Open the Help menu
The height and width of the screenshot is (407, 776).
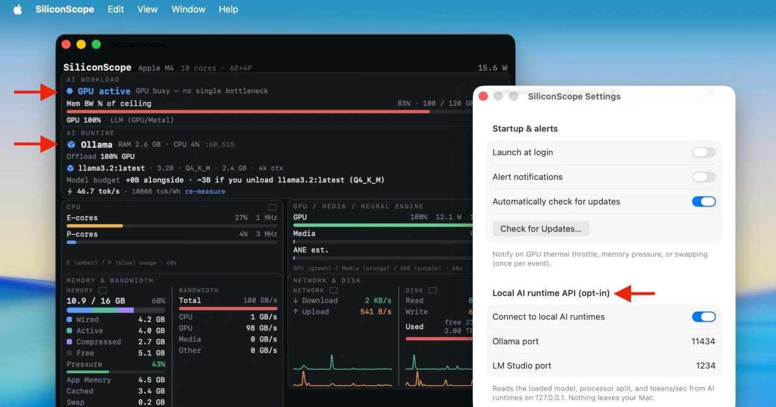coord(229,10)
